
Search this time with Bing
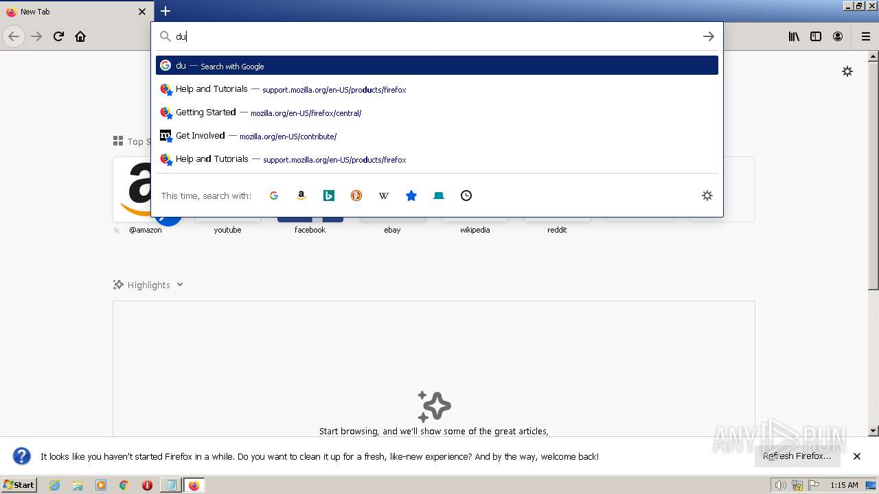pos(329,196)
